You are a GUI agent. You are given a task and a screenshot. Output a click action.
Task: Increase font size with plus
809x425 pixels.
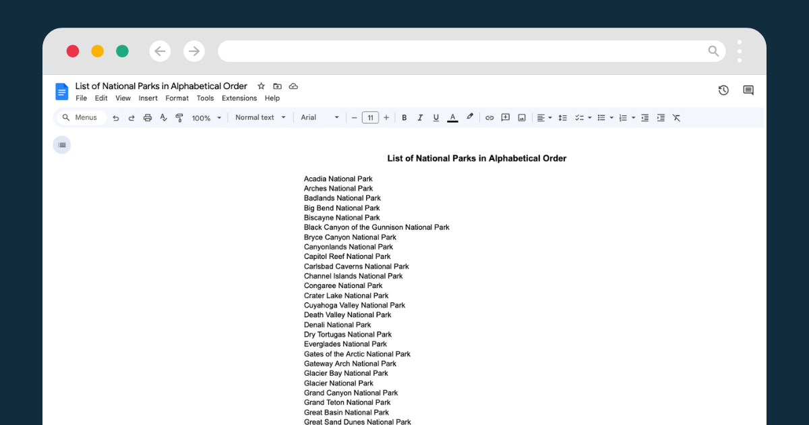(386, 118)
